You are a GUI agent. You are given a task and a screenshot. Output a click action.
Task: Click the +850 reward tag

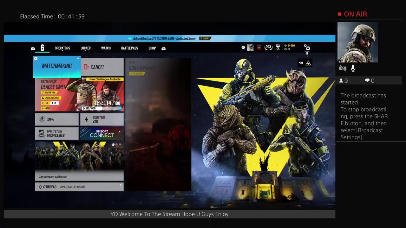pos(45,108)
